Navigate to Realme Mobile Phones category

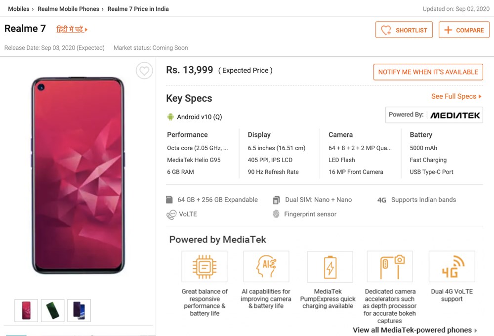69,8
